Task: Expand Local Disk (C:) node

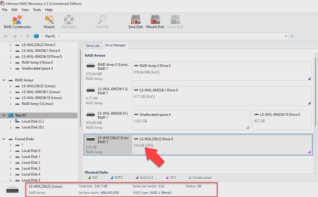Action: point(10,121)
